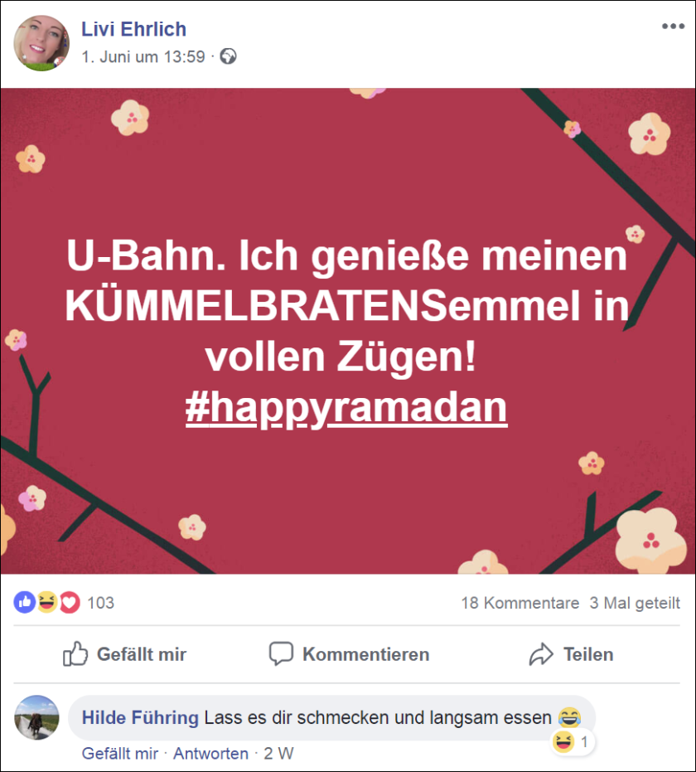The height and width of the screenshot is (772, 696).
Task: Click the red heart reaction icon
Action: tap(70, 602)
